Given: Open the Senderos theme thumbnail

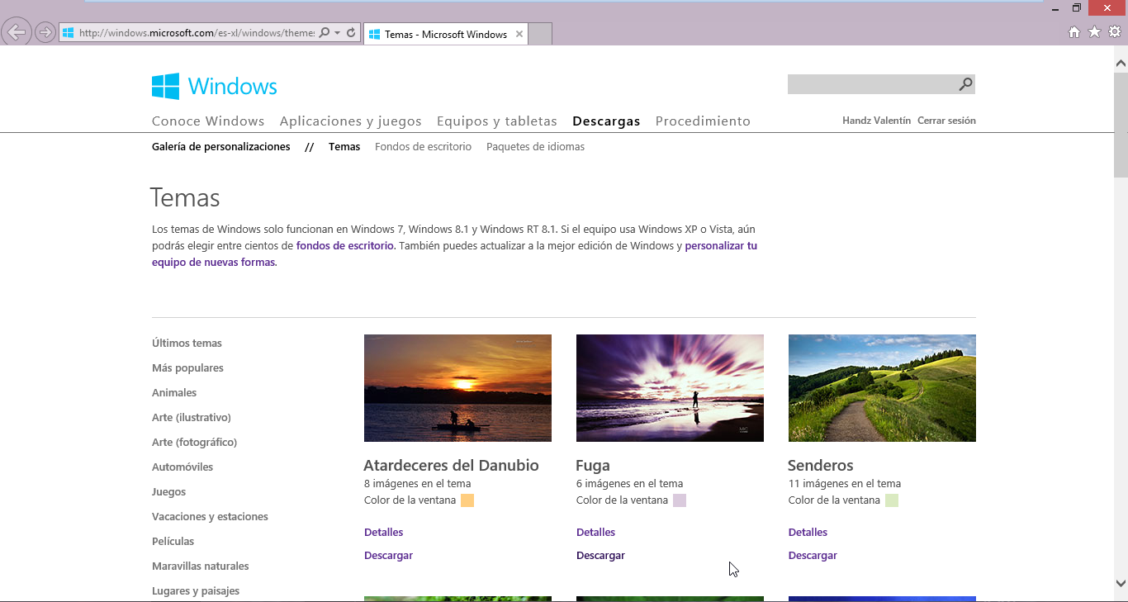Looking at the screenshot, I should [x=882, y=388].
